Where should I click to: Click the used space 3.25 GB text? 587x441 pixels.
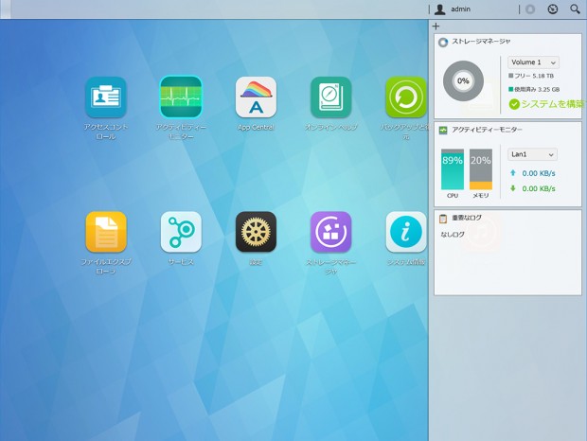(537, 89)
